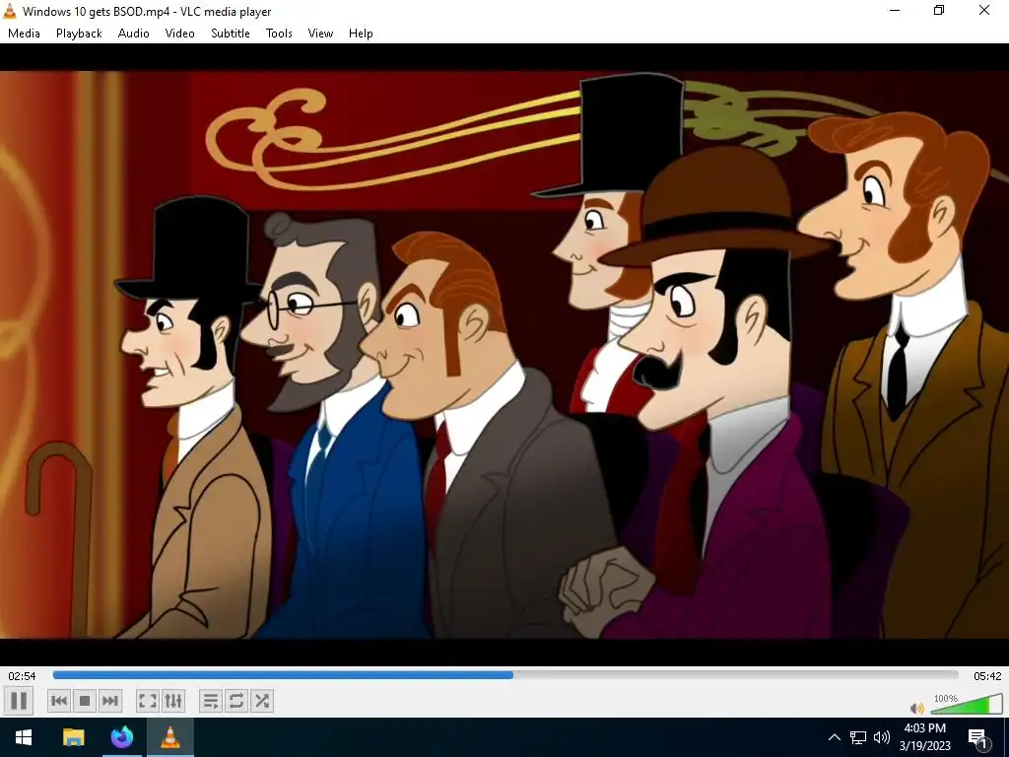The image size is (1009, 757).
Task: Skip to next media track
Action: tap(110, 701)
